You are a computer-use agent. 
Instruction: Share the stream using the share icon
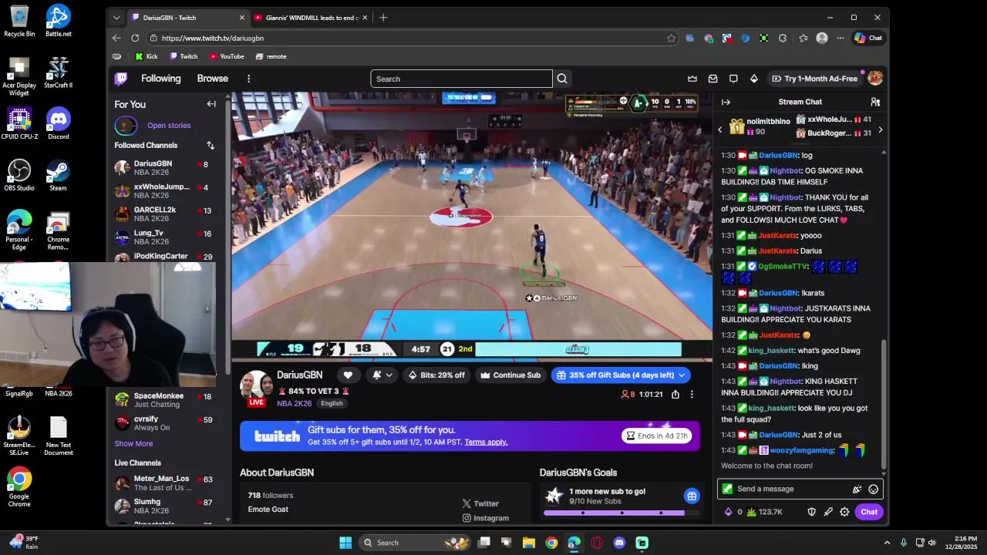click(675, 394)
